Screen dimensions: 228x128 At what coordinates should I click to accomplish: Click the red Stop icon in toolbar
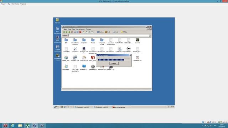click(80, 32)
